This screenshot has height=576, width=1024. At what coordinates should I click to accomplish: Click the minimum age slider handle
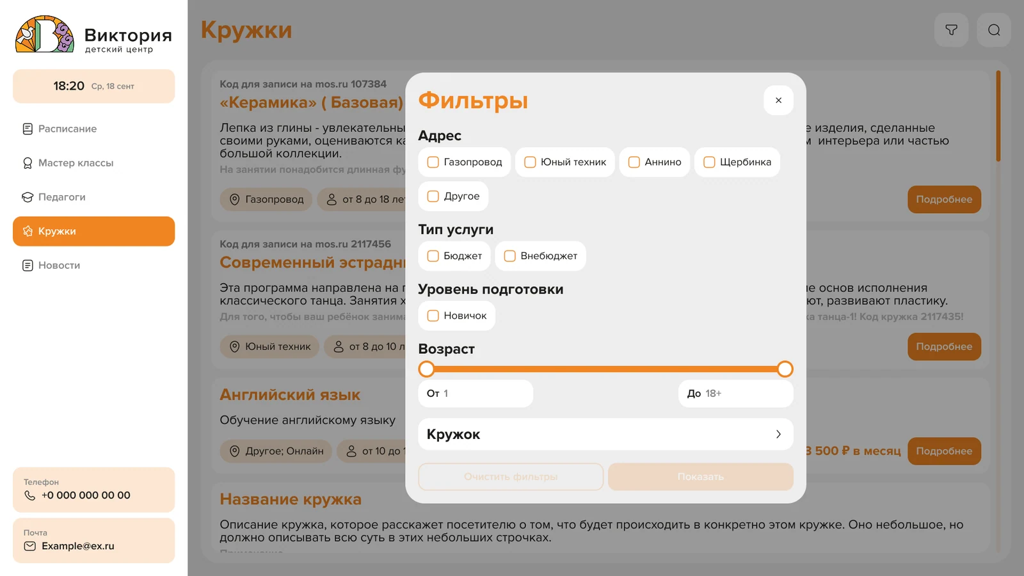coord(427,369)
